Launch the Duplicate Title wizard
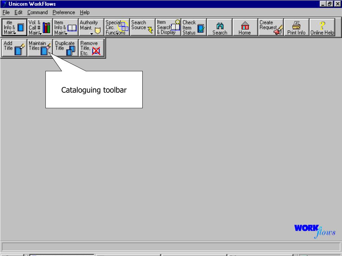The width and height of the screenshot is (342, 256). coord(66,48)
